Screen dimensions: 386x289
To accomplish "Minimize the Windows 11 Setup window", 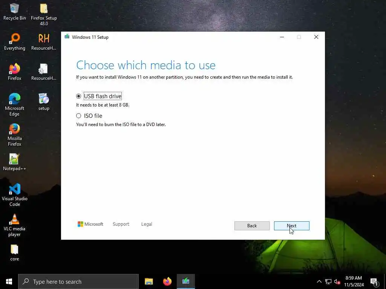I will point(282,37).
